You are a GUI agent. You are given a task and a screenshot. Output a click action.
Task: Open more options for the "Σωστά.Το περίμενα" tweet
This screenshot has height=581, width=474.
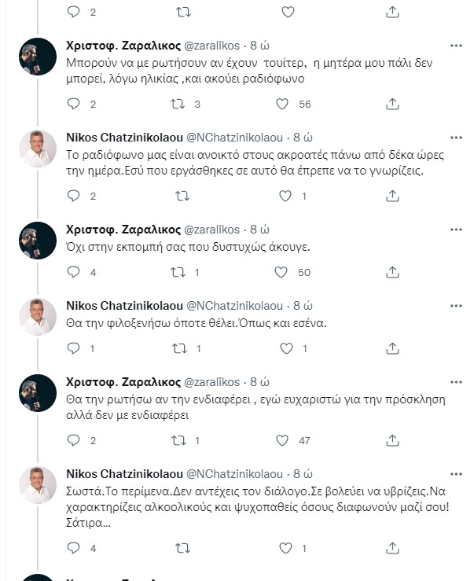coord(456,473)
